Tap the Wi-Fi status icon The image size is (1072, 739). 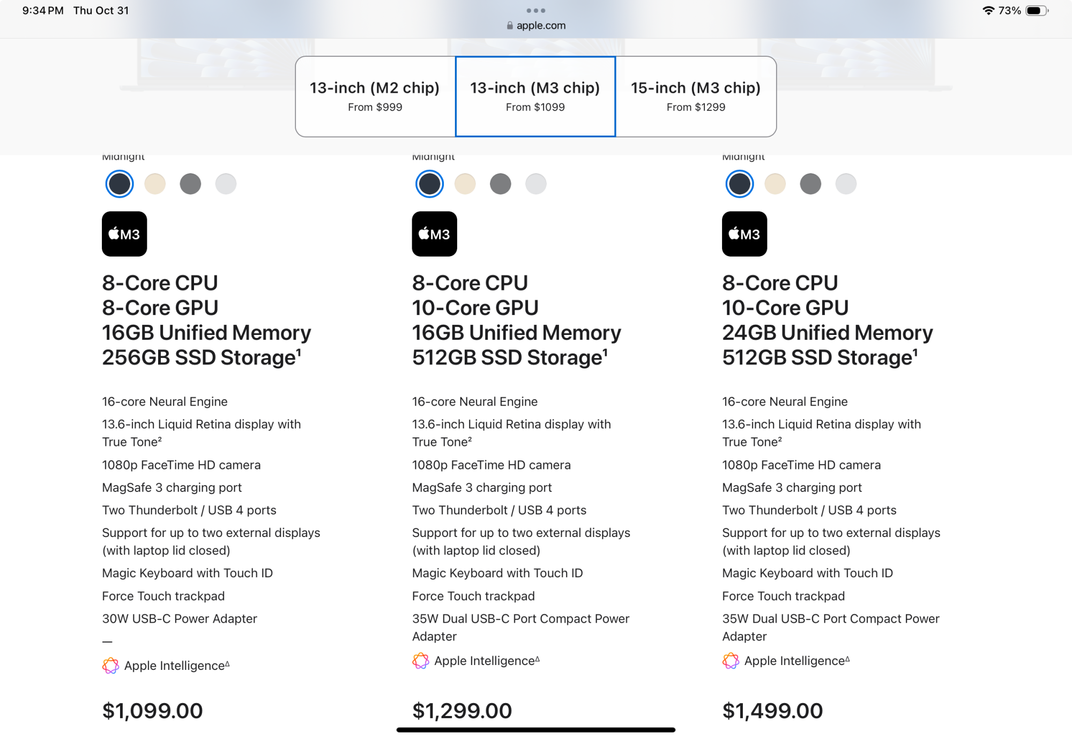[x=988, y=11]
